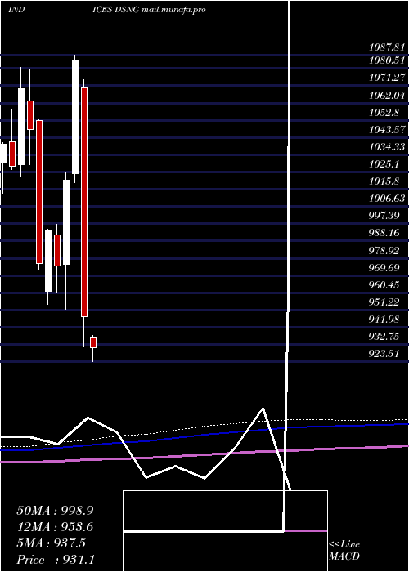Click the ICES DSNG title text
409x572 pixels.
coord(116,10)
